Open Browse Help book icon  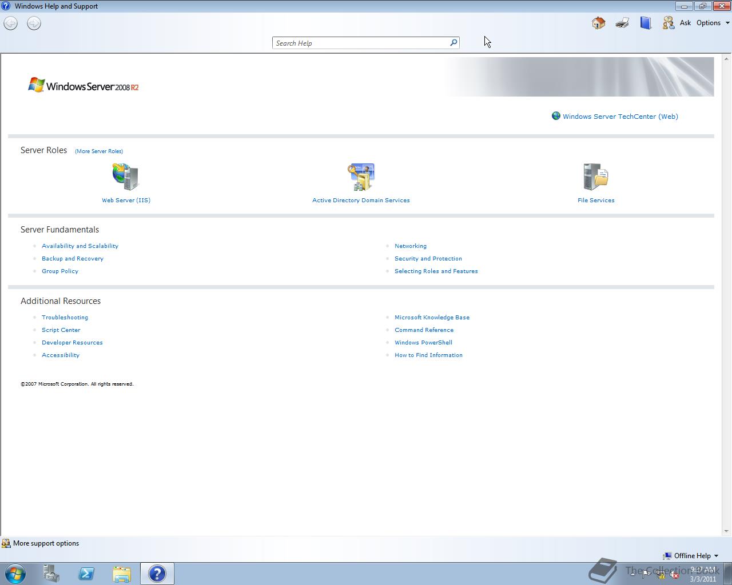coord(646,23)
